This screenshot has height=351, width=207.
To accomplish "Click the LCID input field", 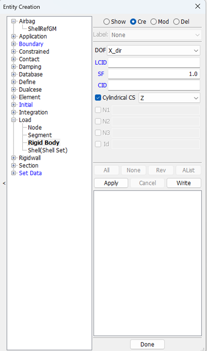I will [x=154, y=62].
